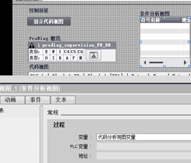Click left scroll arrow in 条件分析视图

[145, 62]
